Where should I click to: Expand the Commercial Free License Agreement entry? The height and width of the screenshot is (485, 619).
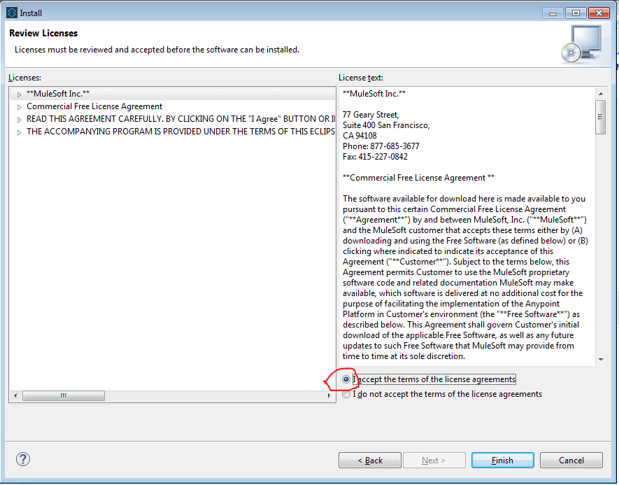point(19,107)
